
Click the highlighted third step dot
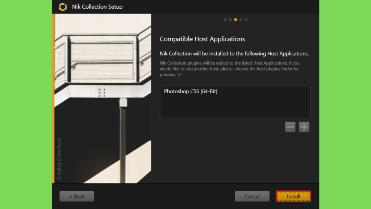click(235, 20)
